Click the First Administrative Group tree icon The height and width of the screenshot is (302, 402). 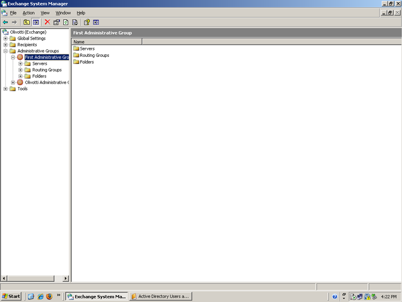coord(20,57)
